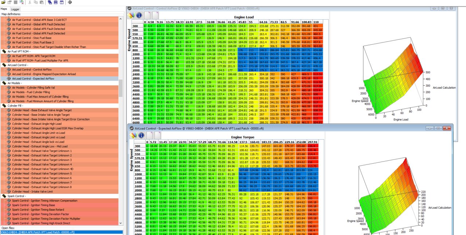The image size is (466, 235).
Task: Click the gray square toolbar icon
Action: click(15, 2)
